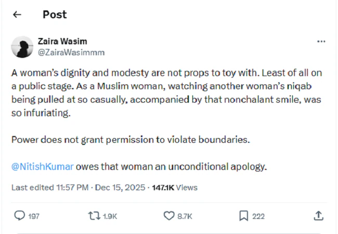
Task: Like the post with the heart icon
Action: tap(169, 215)
